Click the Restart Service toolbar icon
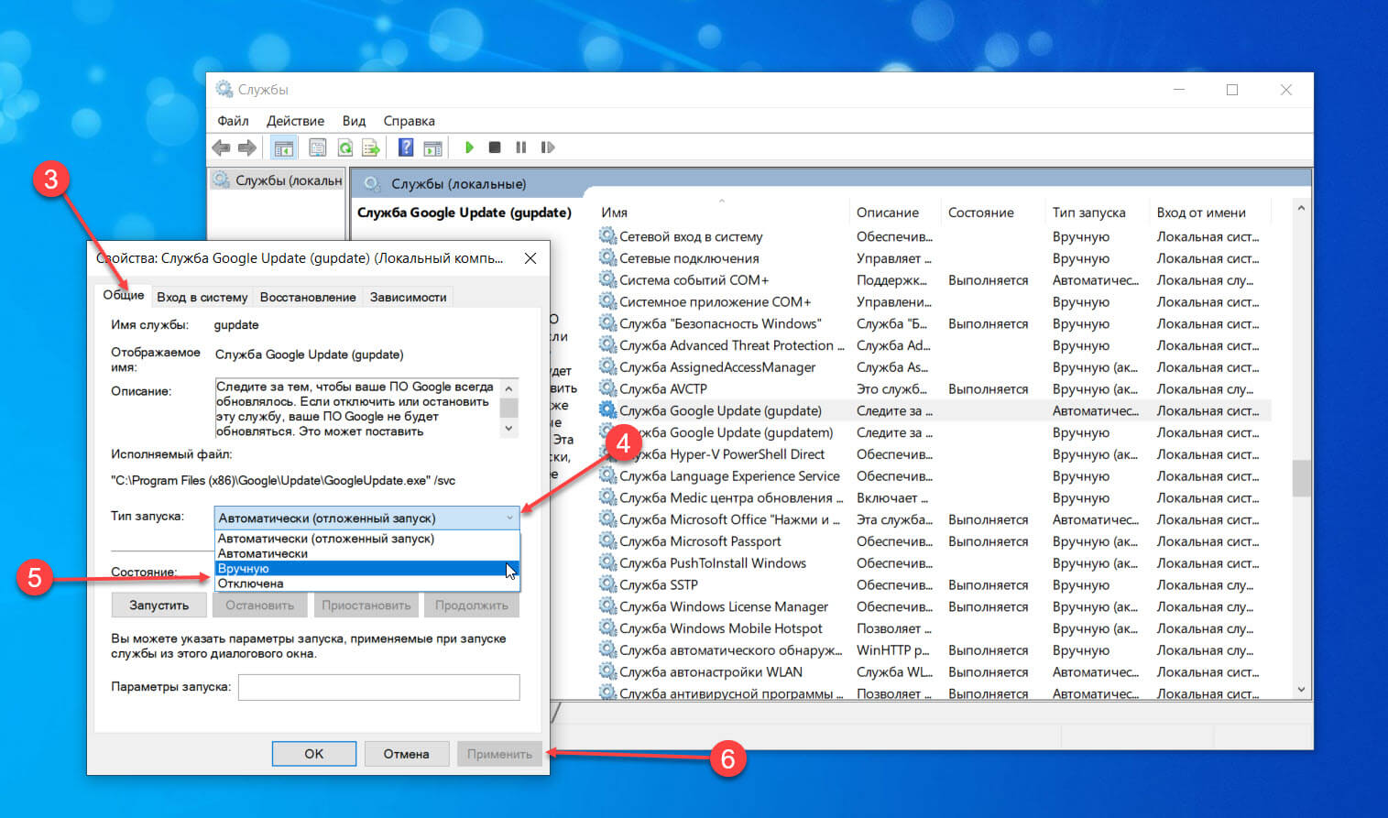1388x818 pixels. [548, 147]
